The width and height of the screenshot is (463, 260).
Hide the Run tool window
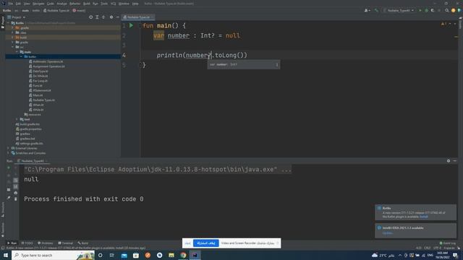(455, 161)
